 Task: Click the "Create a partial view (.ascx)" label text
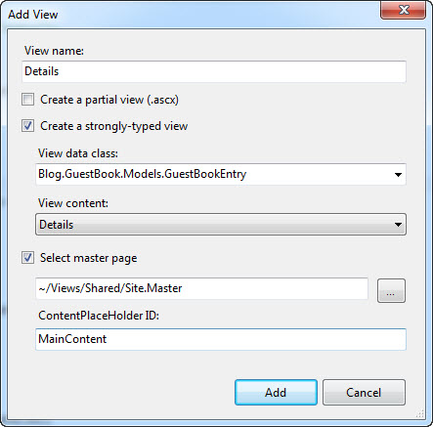point(109,100)
